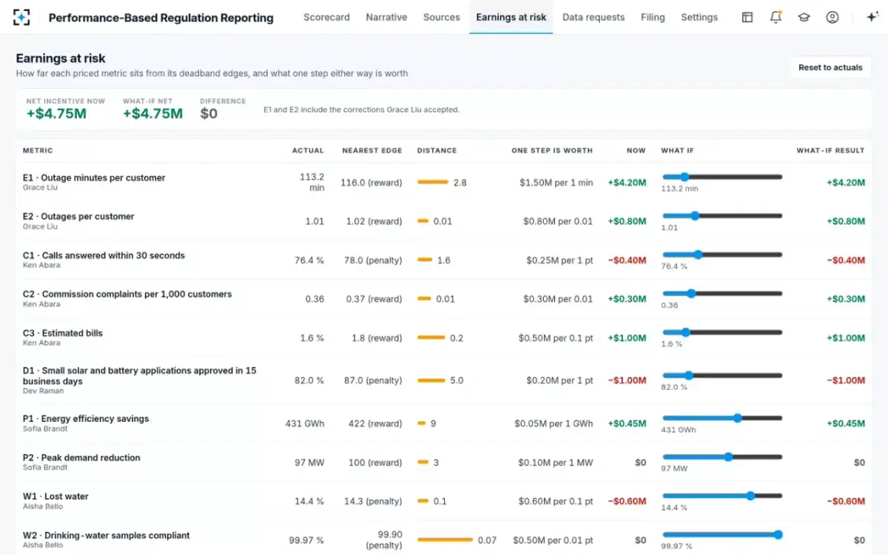Open the sparkle assistant icon

[871, 17]
